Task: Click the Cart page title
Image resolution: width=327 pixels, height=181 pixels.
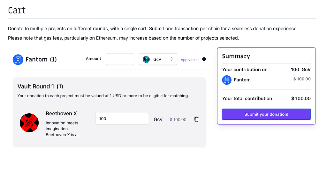Action: [17, 10]
